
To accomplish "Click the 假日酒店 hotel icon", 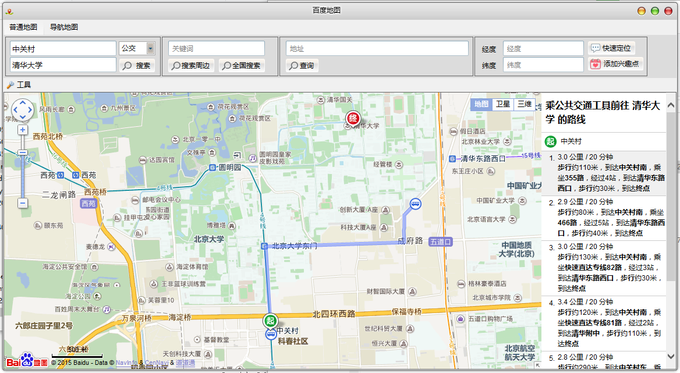I will (x=454, y=132).
